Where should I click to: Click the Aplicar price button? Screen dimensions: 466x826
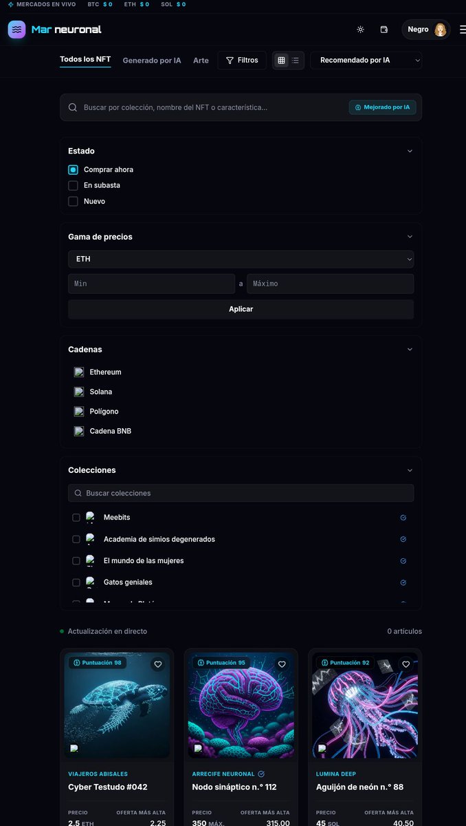[x=241, y=309]
